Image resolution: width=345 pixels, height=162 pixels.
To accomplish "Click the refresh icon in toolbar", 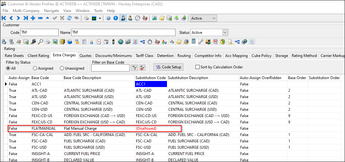I will [69, 18].
